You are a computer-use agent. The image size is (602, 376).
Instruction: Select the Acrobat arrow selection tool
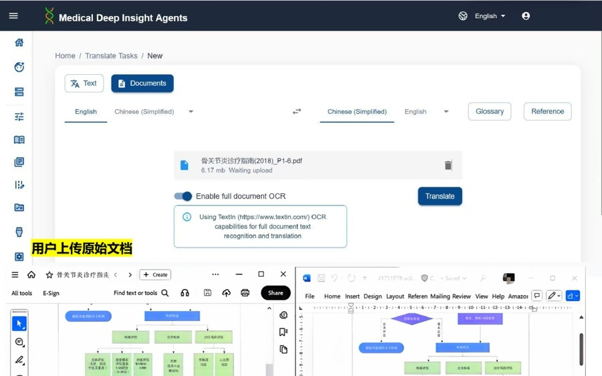tap(19, 324)
